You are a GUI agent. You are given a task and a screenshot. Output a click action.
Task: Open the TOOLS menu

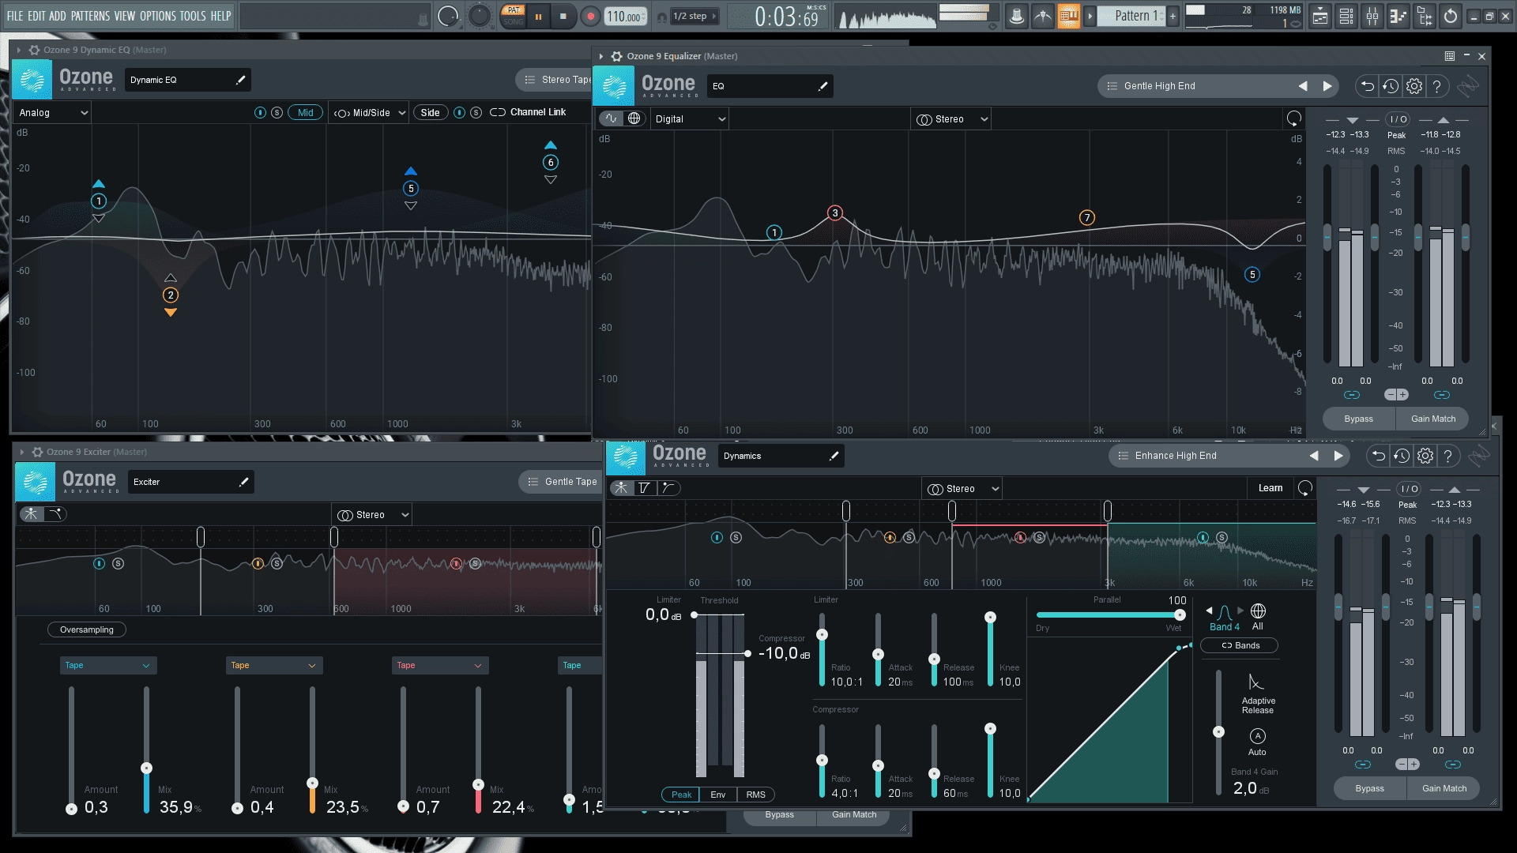pos(193,16)
